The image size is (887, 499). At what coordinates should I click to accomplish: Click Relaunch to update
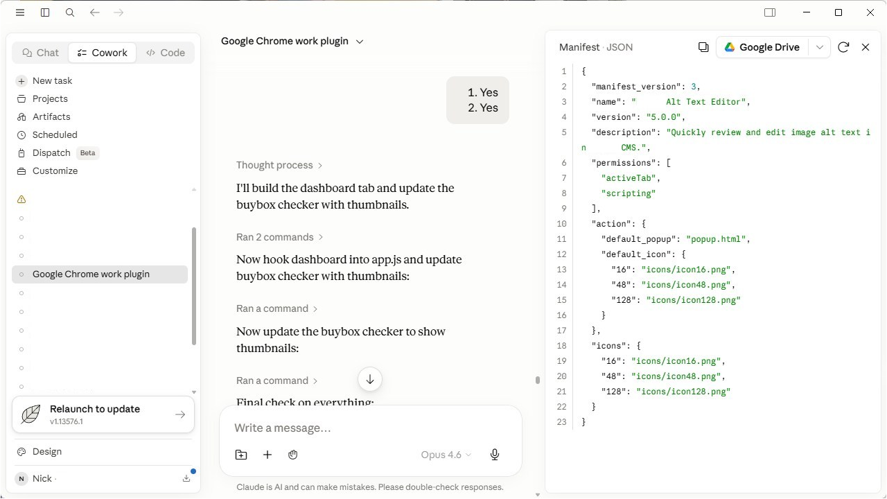[103, 414]
